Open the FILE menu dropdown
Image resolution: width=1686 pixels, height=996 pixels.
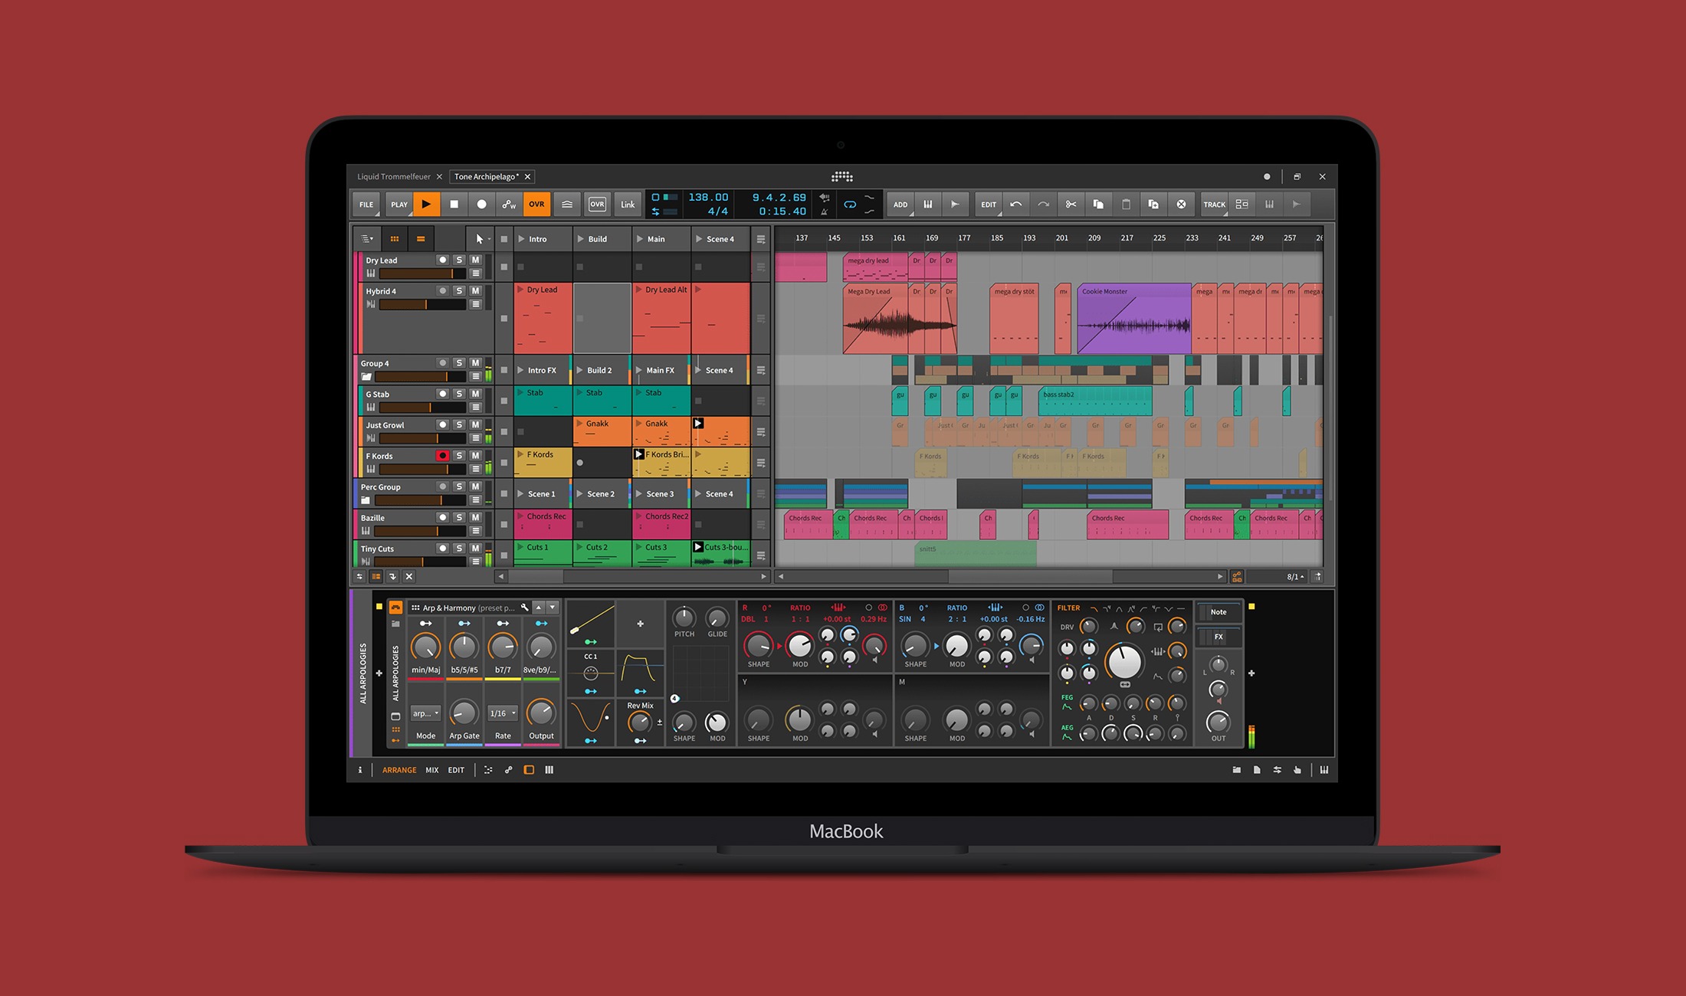pos(366,205)
